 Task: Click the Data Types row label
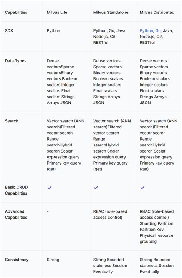[16, 61]
